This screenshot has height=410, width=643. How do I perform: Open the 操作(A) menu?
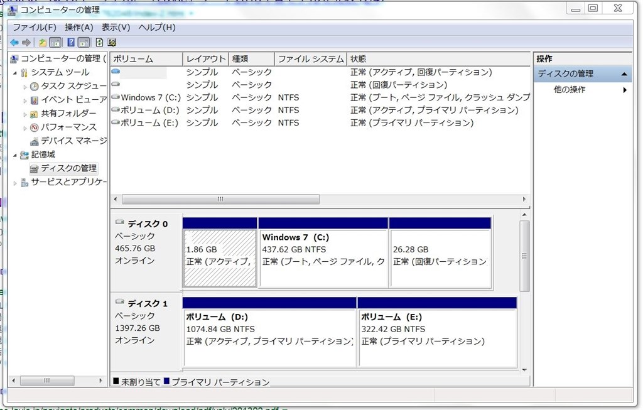pyautogui.click(x=78, y=28)
